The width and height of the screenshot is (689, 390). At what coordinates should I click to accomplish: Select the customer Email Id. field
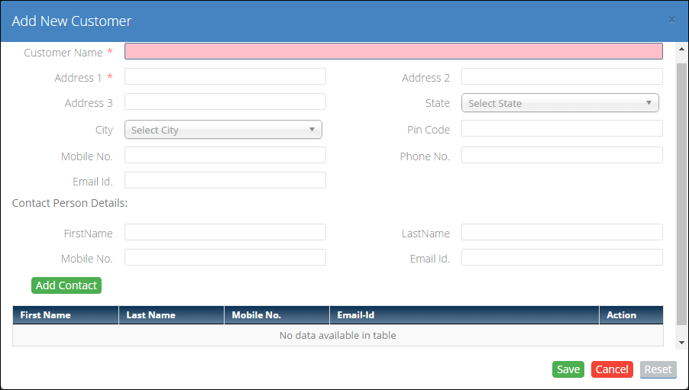[x=225, y=180]
